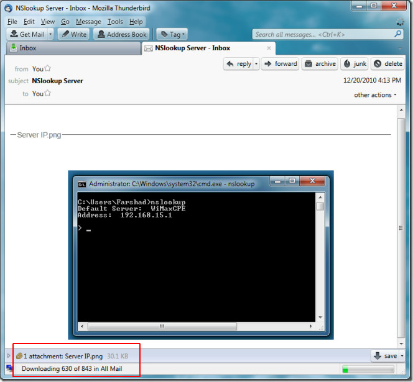Reply to the message

tap(239, 63)
